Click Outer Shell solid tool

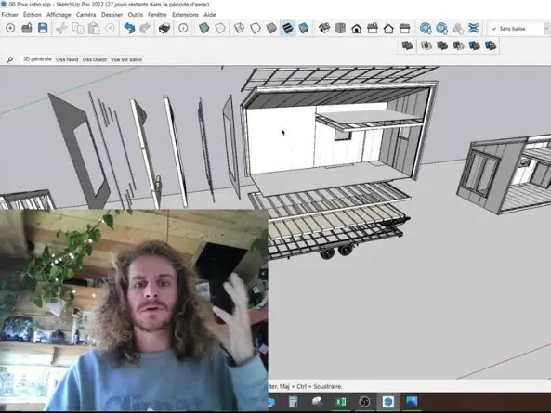click(x=407, y=45)
